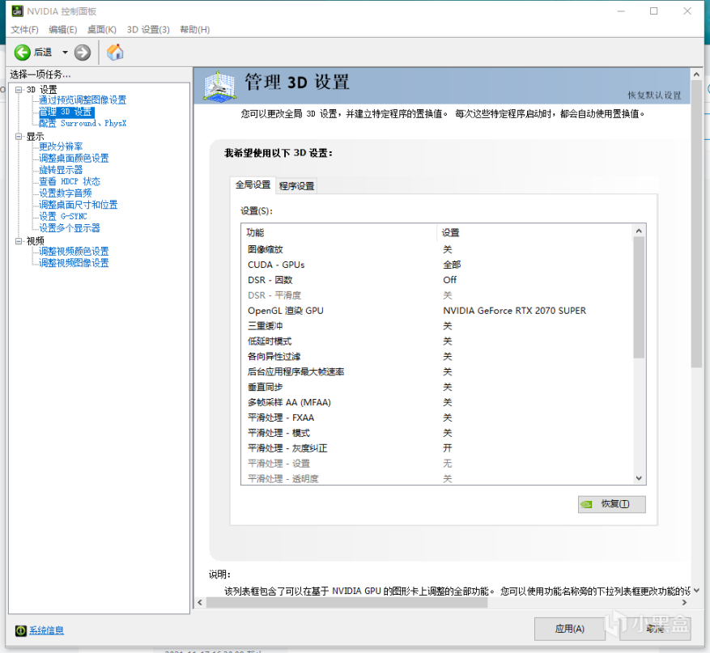Click the settings list vertical scrollbar thumb
Image resolution: width=710 pixels, height=653 pixels.
coord(639,297)
